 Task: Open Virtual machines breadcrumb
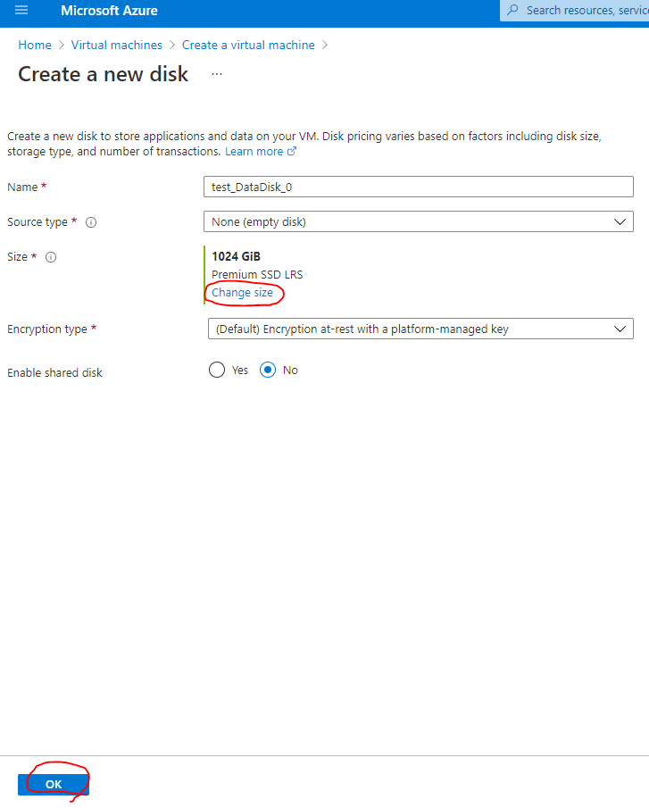[x=116, y=45]
